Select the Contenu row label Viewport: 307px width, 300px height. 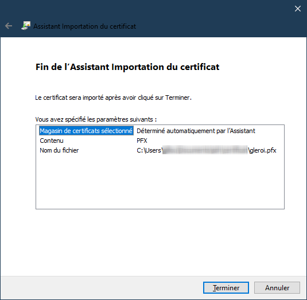click(x=52, y=141)
